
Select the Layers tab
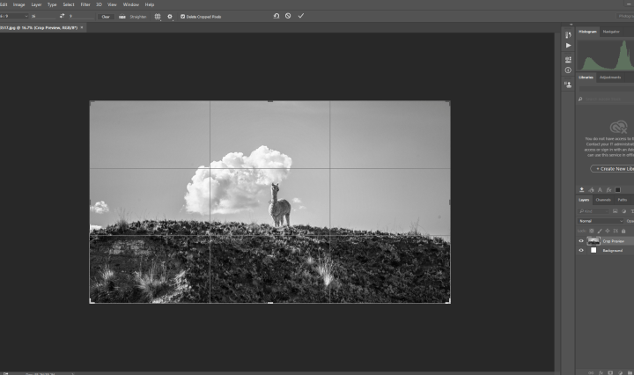(584, 200)
